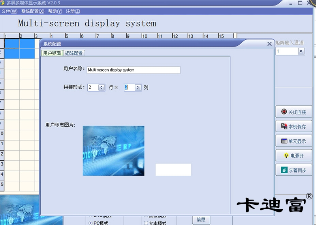Click the 字幕同步 button

click(x=293, y=170)
